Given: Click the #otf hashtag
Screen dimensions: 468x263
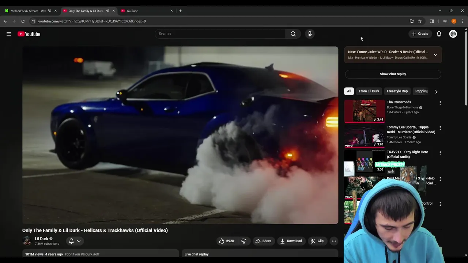Looking at the screenshot, I should (96, 254).
